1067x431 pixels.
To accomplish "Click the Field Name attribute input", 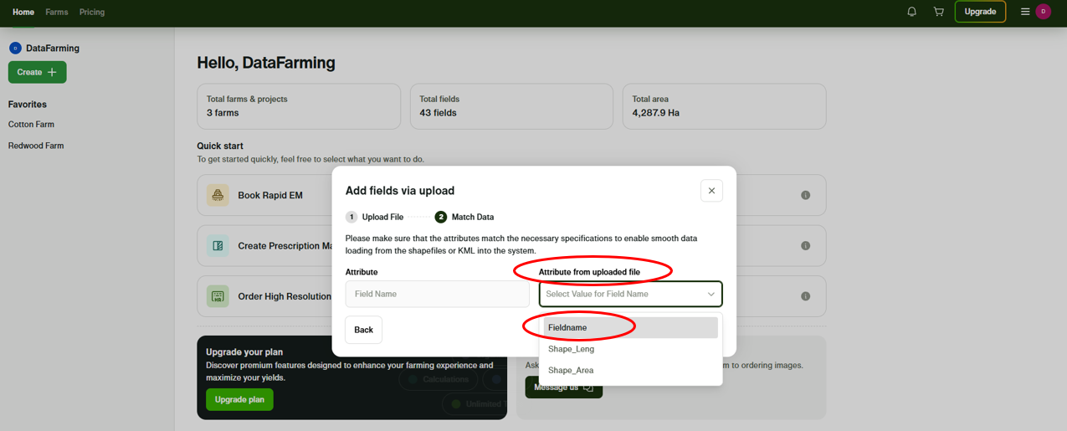I will click(437, 294).
